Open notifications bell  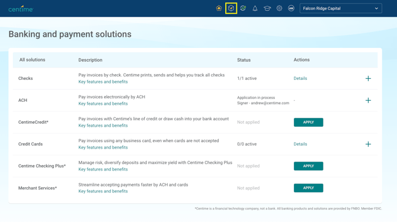(x=255, y=8)
